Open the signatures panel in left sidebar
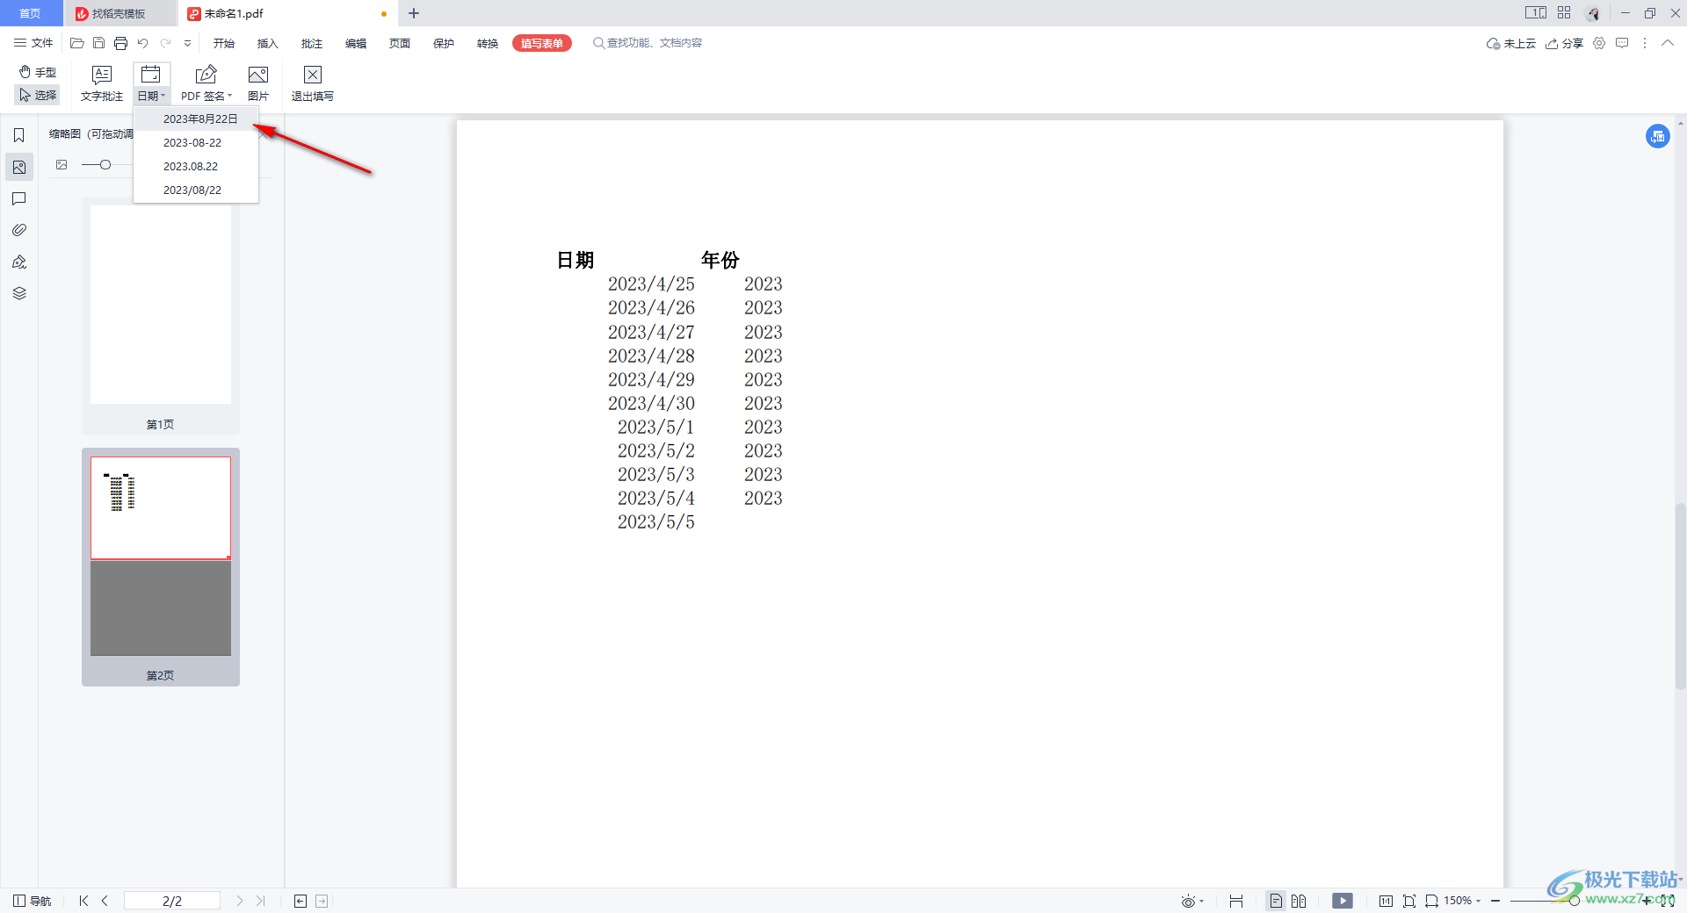This screenshot has width=1687, height=913. (19, 262)
